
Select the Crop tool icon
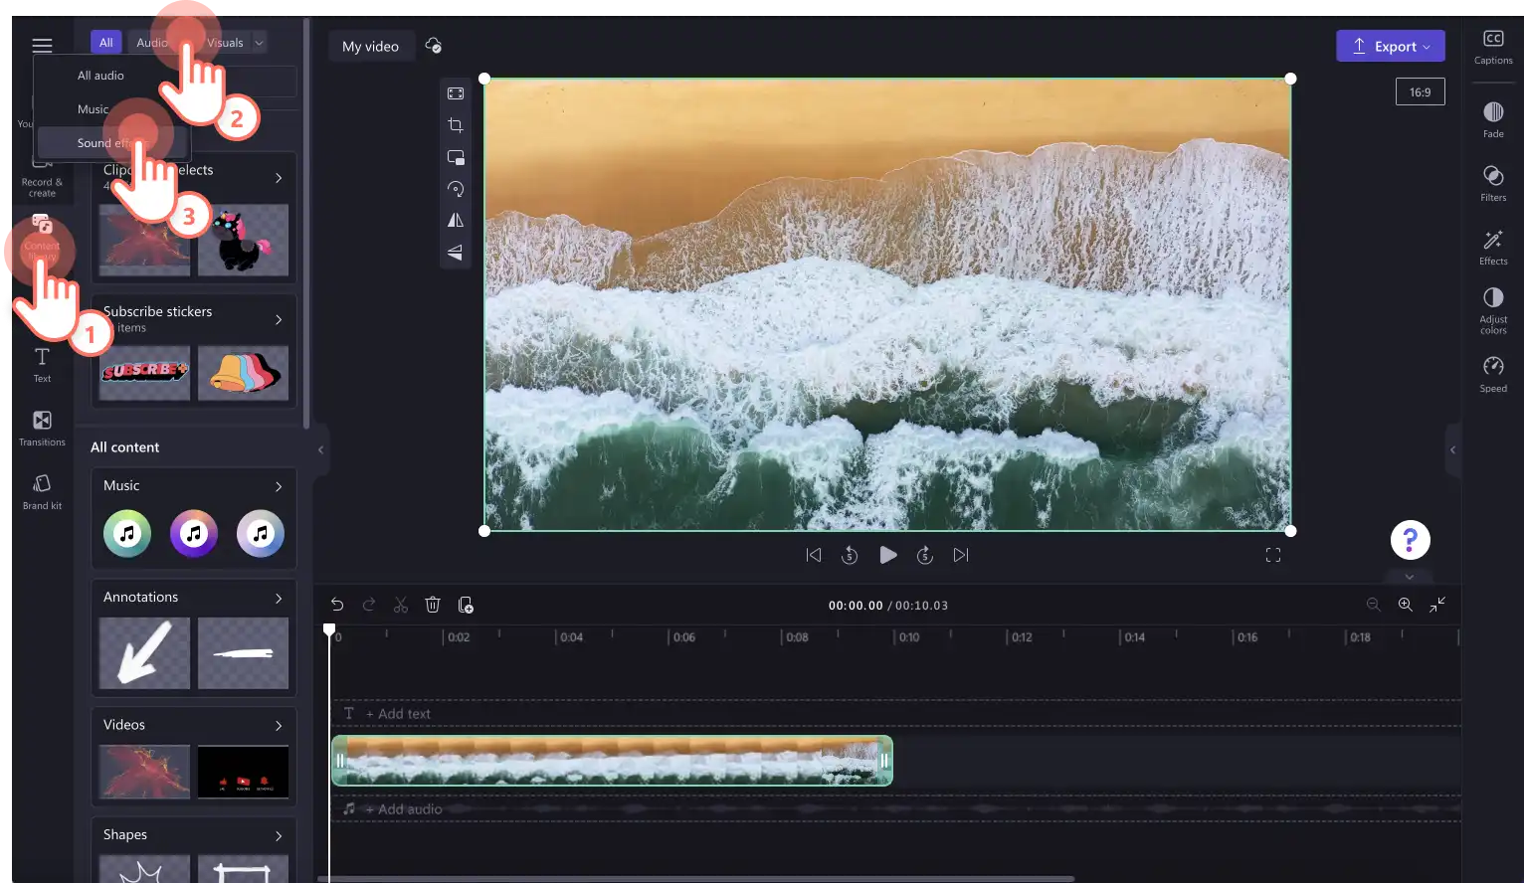pos(456,125)
